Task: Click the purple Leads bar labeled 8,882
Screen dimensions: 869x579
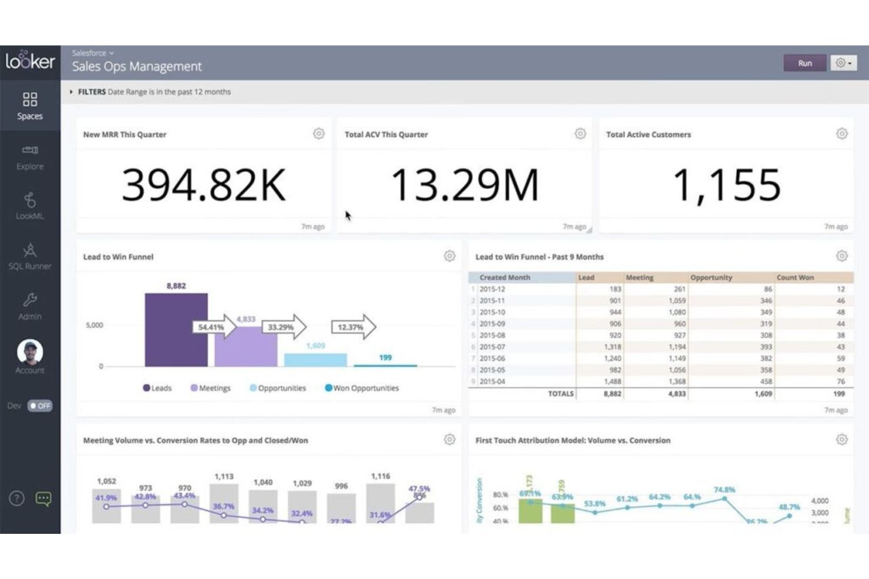Action: click(176, 330)
